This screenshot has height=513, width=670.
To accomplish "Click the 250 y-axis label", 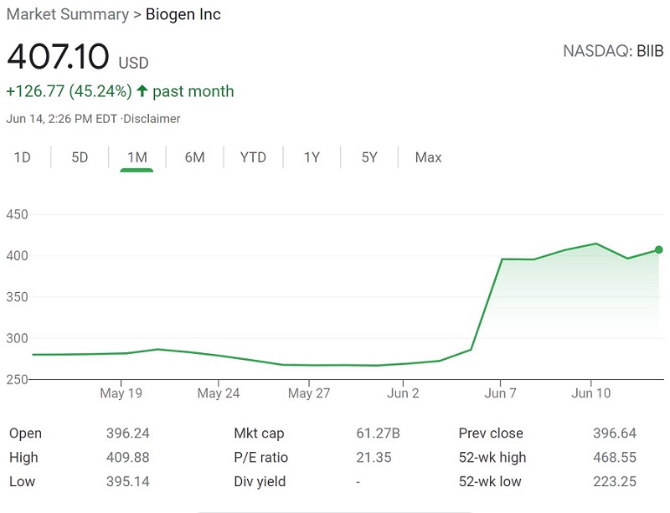I will tap(17, 379).
